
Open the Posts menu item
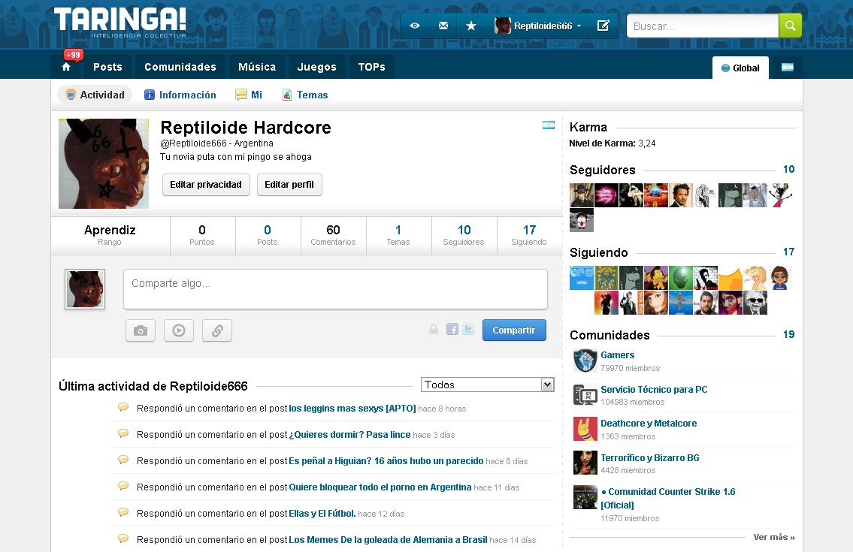pos(107,67)
